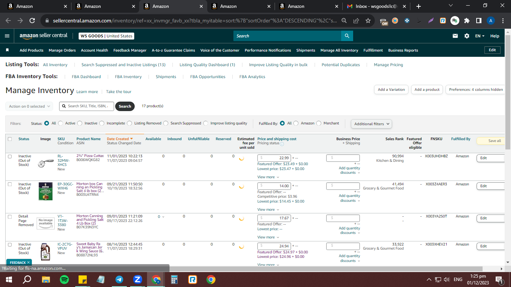Open a new browser tab with plus
The height and width of the screenshot is (287, 511).
click(x=418, y=6)
